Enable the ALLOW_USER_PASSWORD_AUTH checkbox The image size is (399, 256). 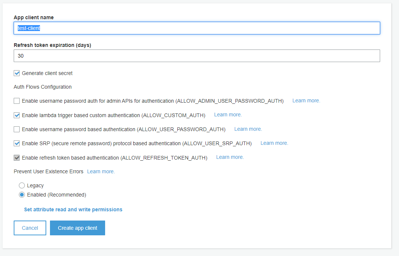(x=17, y=129)
